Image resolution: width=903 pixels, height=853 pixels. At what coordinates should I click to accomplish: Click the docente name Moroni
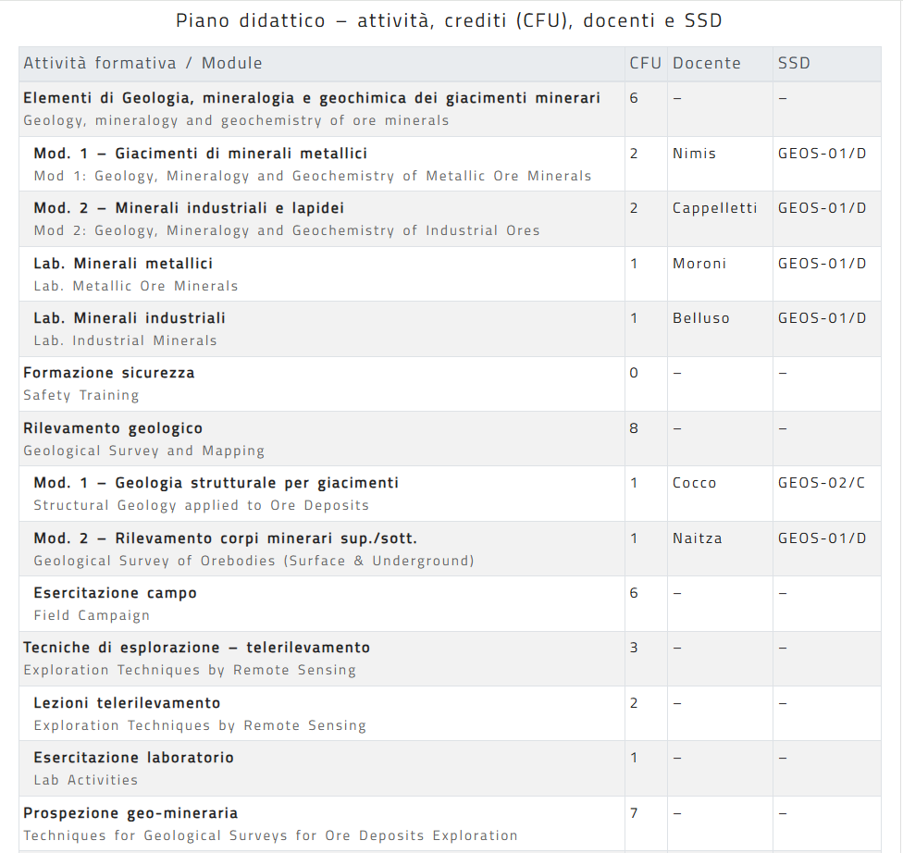coord(699,264)
